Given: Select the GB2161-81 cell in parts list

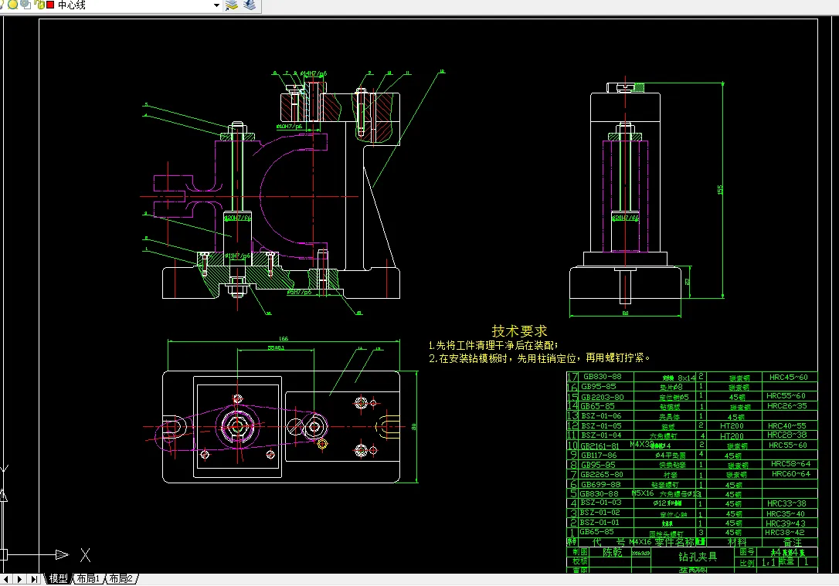Looking at the screenshot, I should (x=600, y=446).
